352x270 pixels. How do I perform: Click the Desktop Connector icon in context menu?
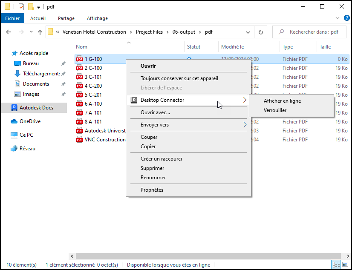coord(134,100)
